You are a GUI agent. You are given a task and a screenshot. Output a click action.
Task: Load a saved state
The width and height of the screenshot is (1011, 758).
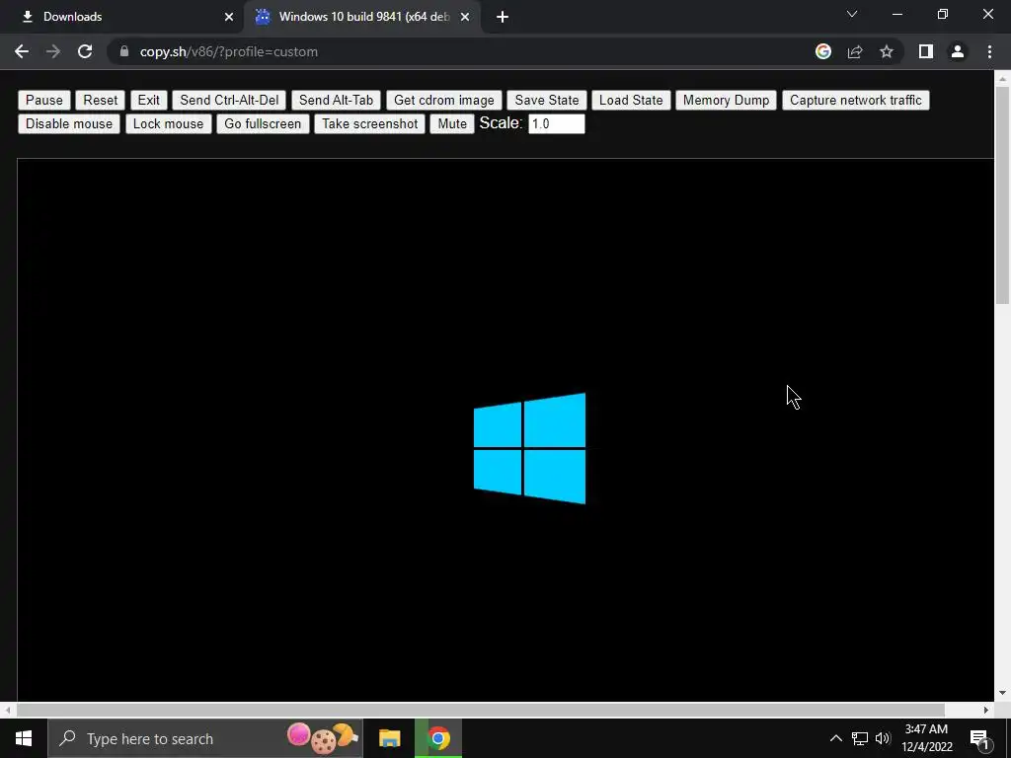[x=631, y=101]
